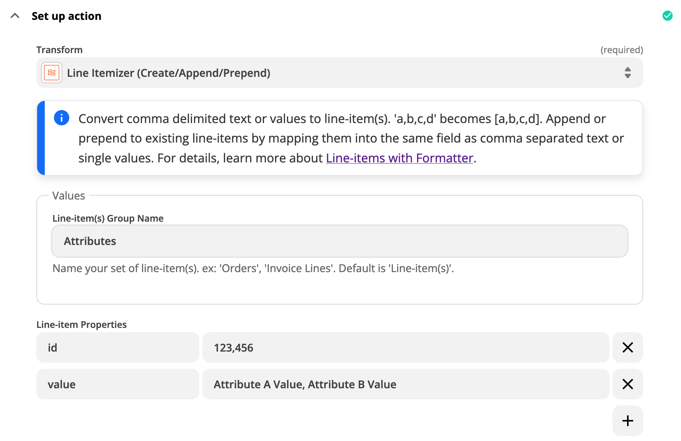This screenshot has height=441, width=681.
Task: Click the group name helper text
Action: [253, 268]
